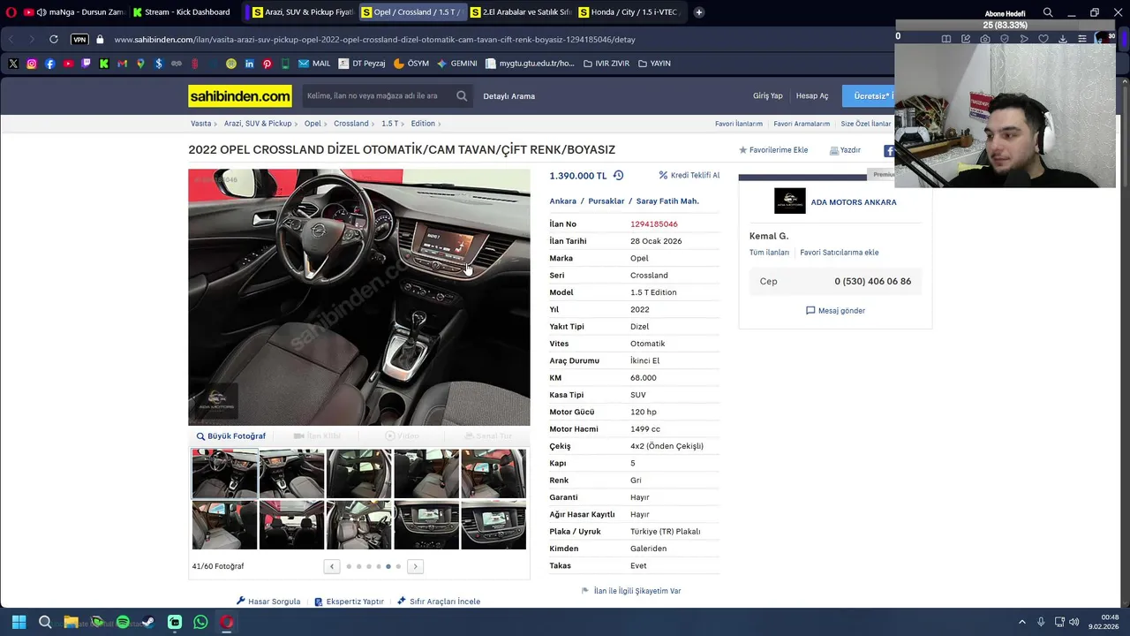This screenshot has width=1130, height=636.
Task: Open the Gmail bookmark icon
Action: coord(122,64)
